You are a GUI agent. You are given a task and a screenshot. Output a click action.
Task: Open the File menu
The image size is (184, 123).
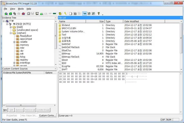point(5,9)
